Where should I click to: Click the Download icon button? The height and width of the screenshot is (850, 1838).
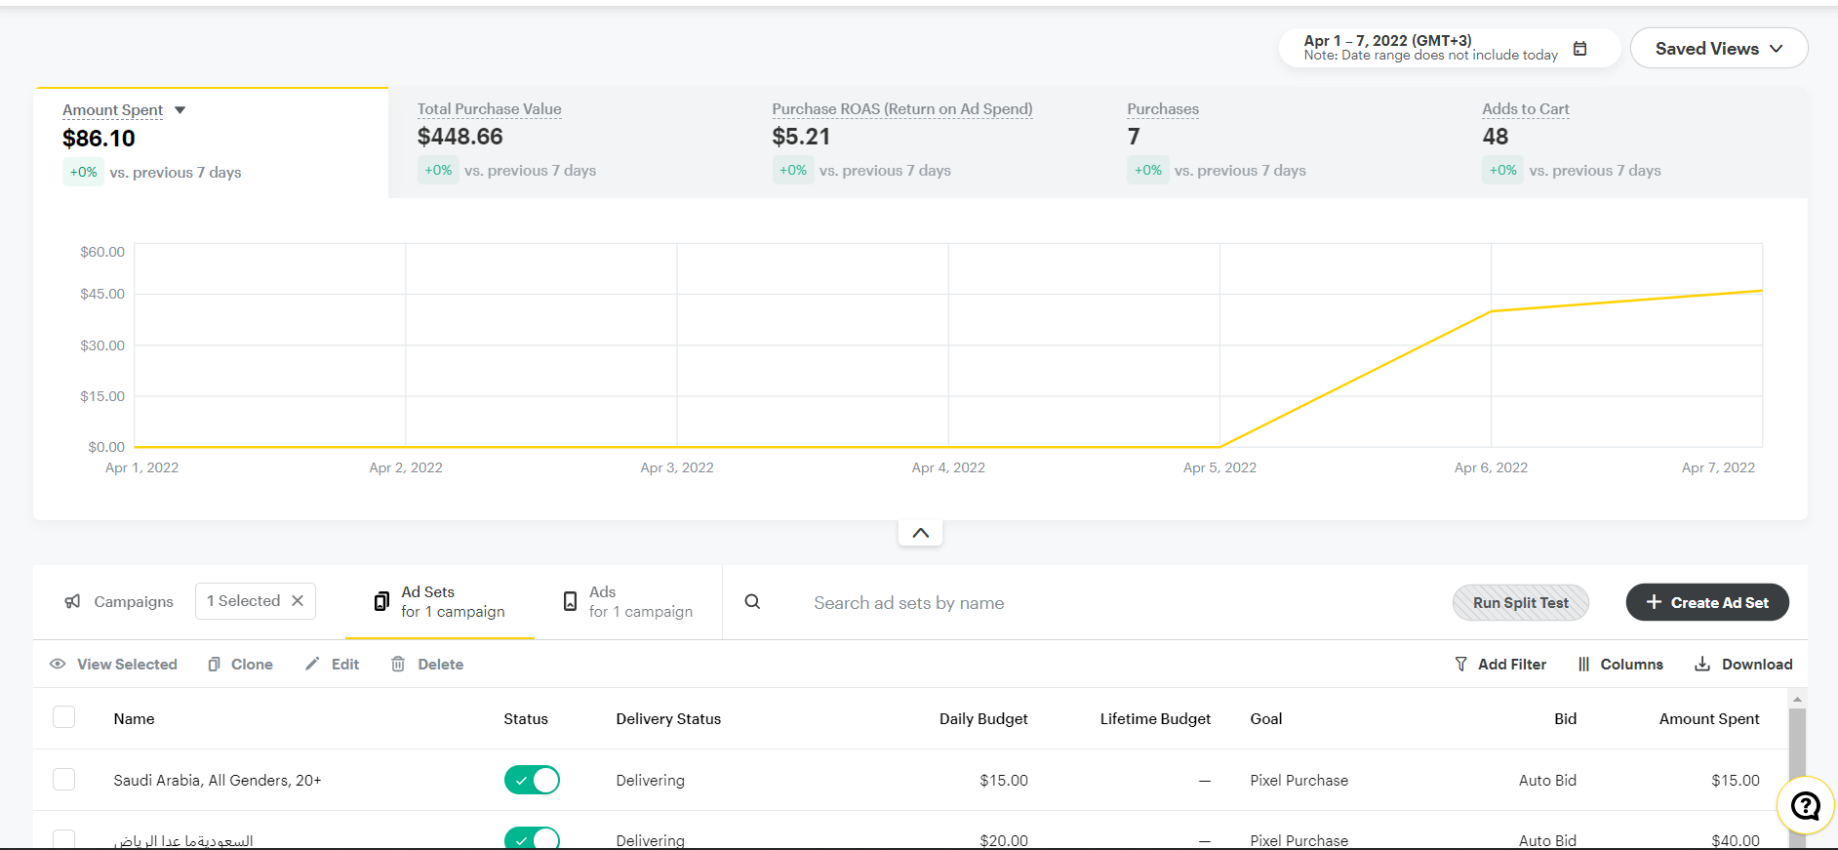coord(1702,665)
